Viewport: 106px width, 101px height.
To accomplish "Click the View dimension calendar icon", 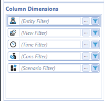I will (x=13, y=33).
